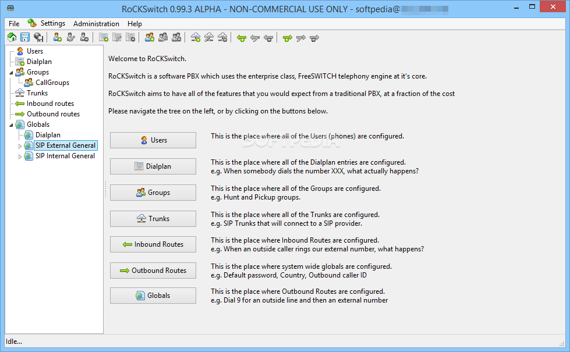This screenshot has width=570, height=352.
Task: Click the Add inbound route icon
Action: (x=242, y=38)
